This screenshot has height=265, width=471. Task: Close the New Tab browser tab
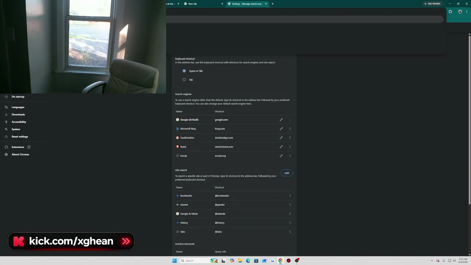point(222,4)
